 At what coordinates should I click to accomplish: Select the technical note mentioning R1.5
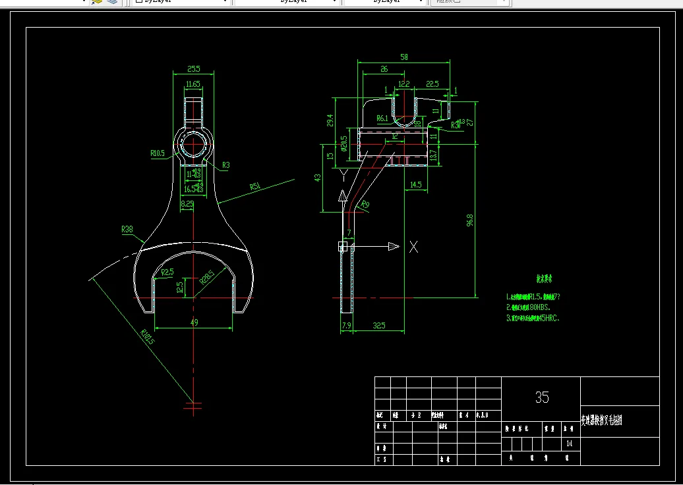pyautogui.click(x=533, y=297)
